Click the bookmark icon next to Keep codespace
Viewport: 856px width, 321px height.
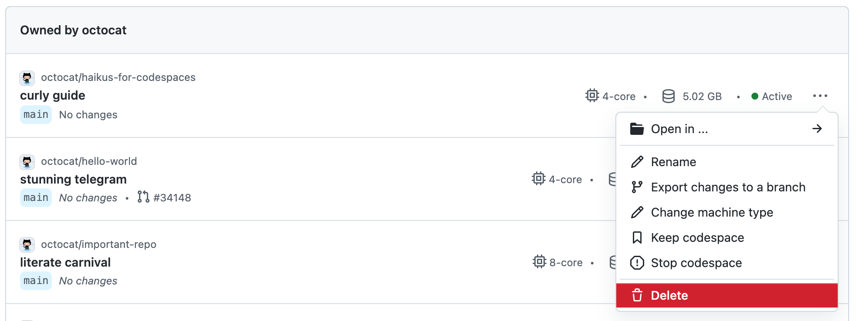(x=637, y=237)
